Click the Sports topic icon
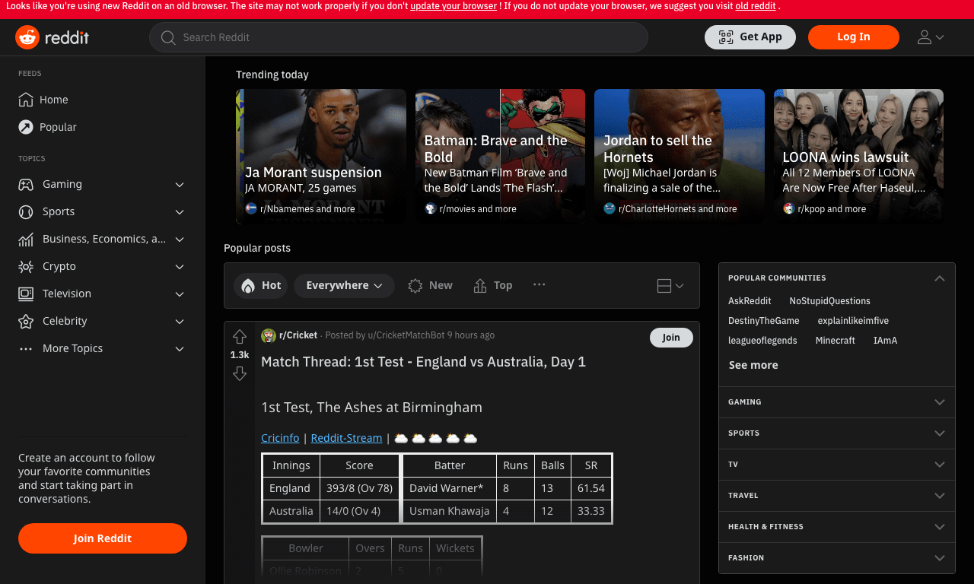 pos(26,211)
